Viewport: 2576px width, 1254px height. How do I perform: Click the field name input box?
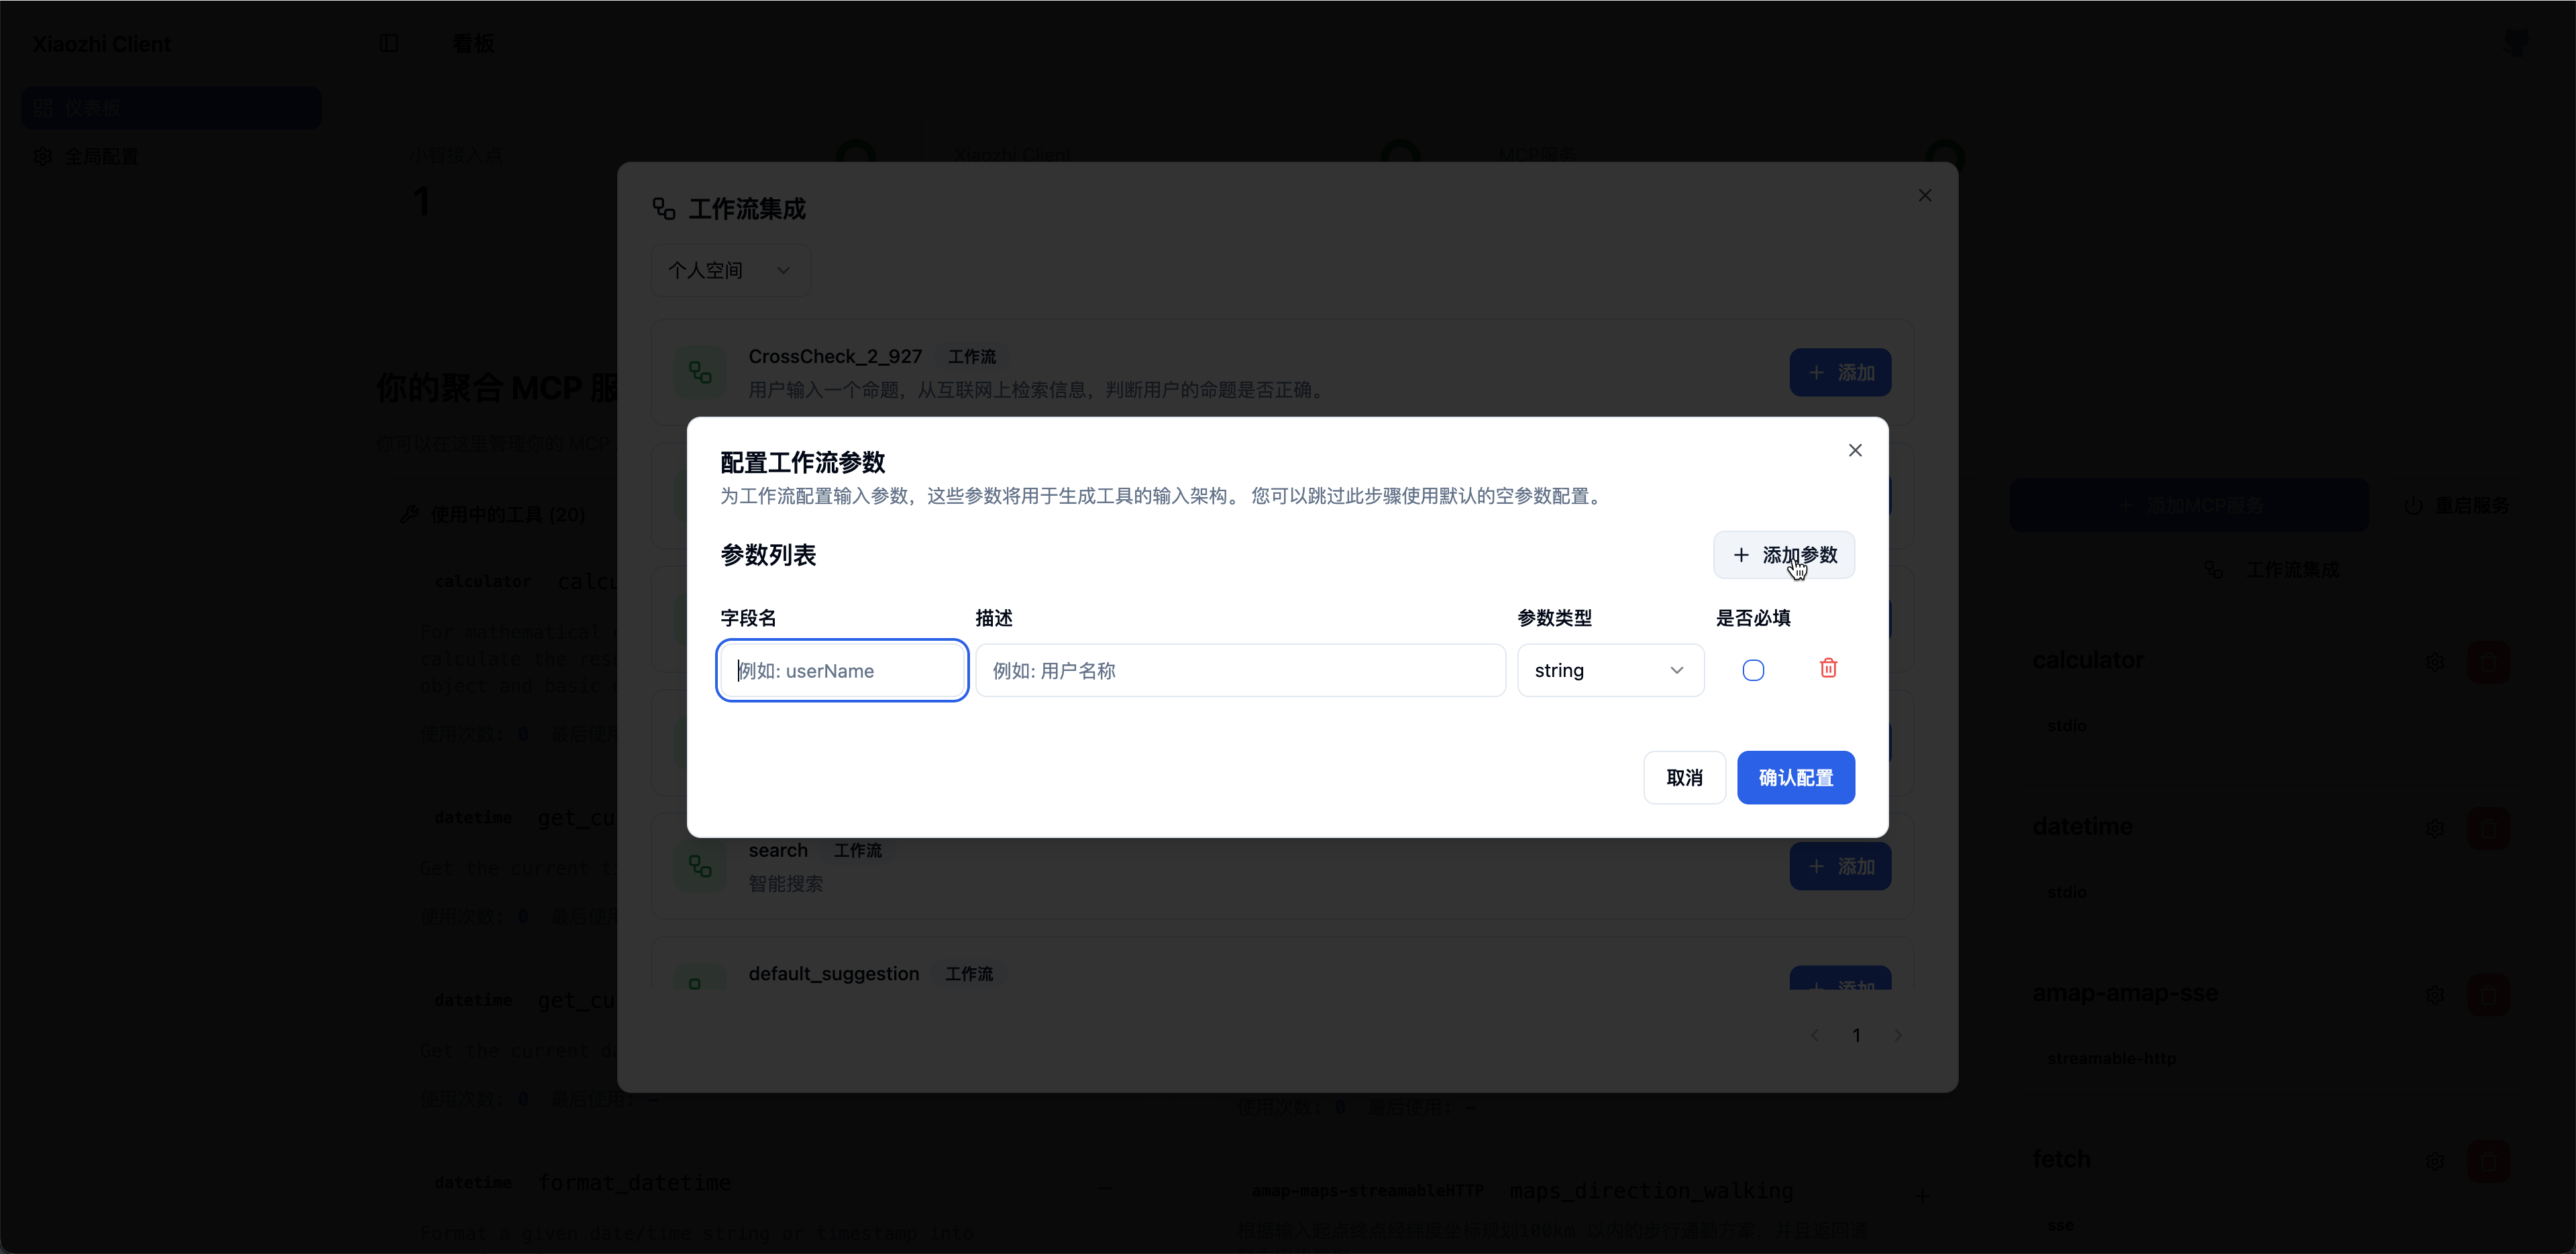[842, 670]
